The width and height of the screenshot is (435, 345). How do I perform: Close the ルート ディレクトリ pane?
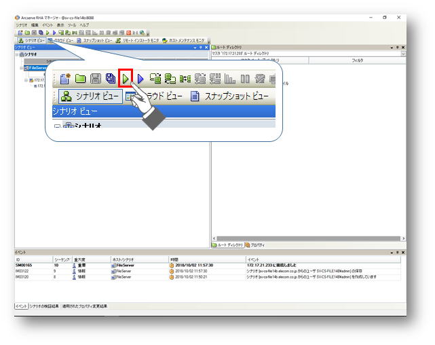pos(403,48)
